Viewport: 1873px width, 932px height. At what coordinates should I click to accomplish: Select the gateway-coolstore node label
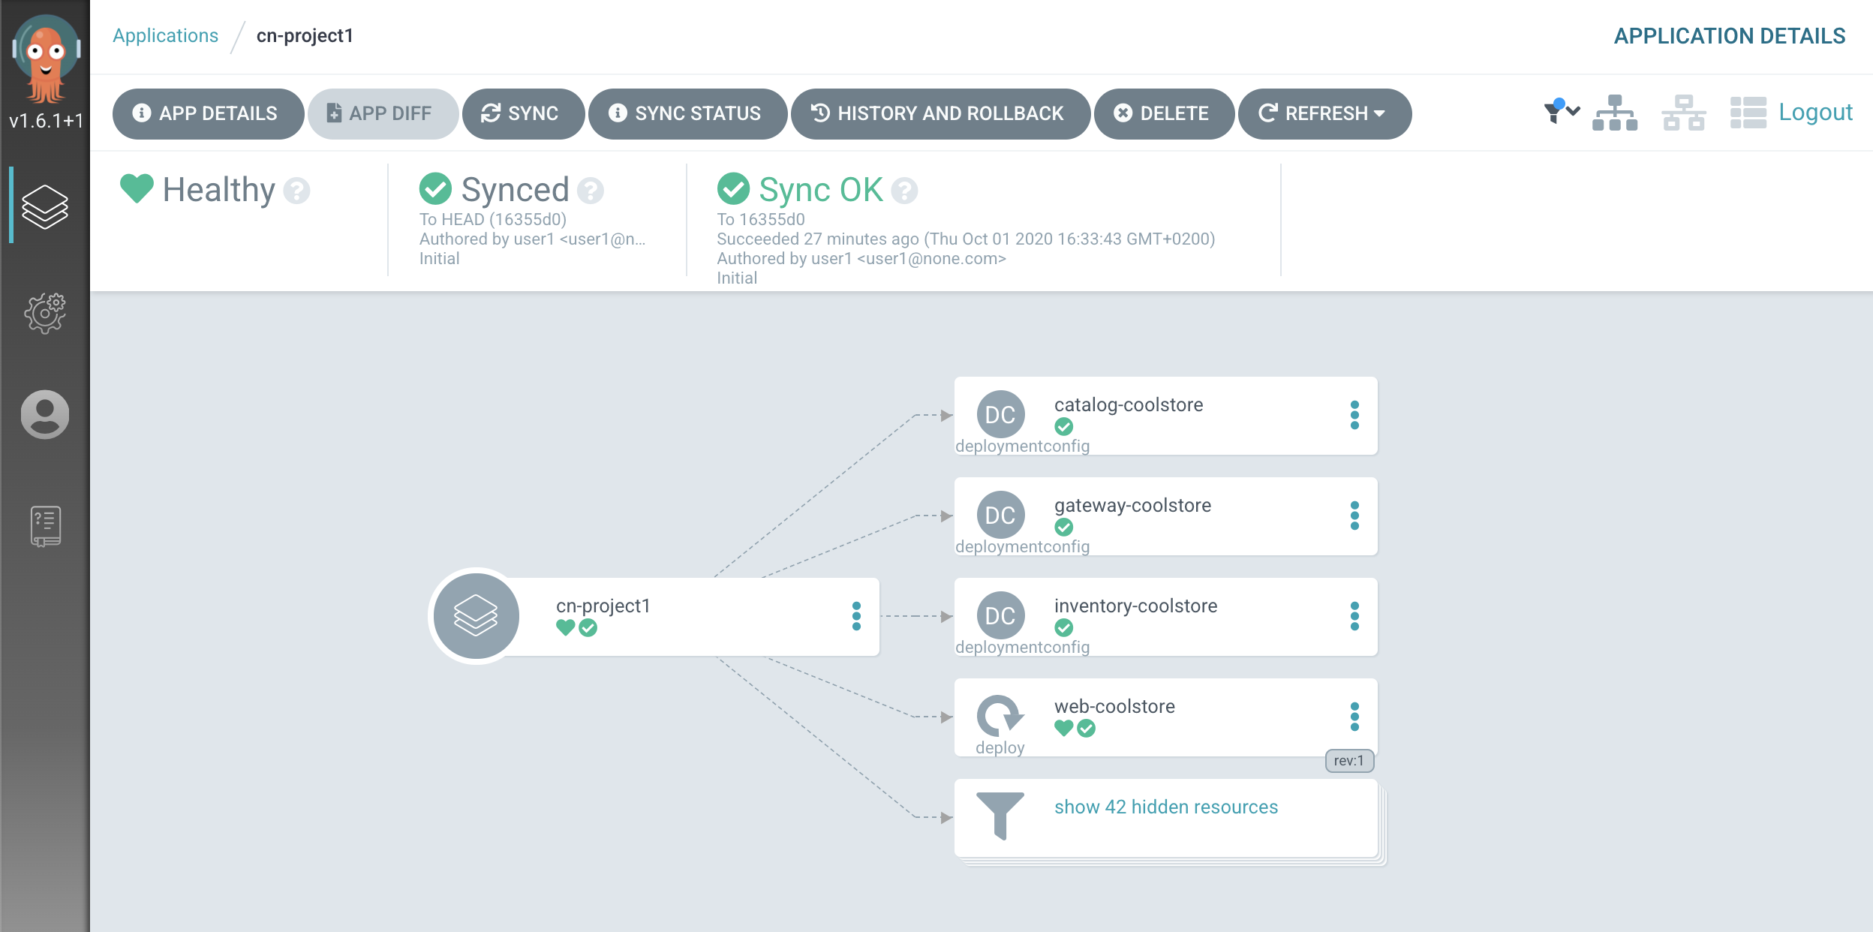1132,505
